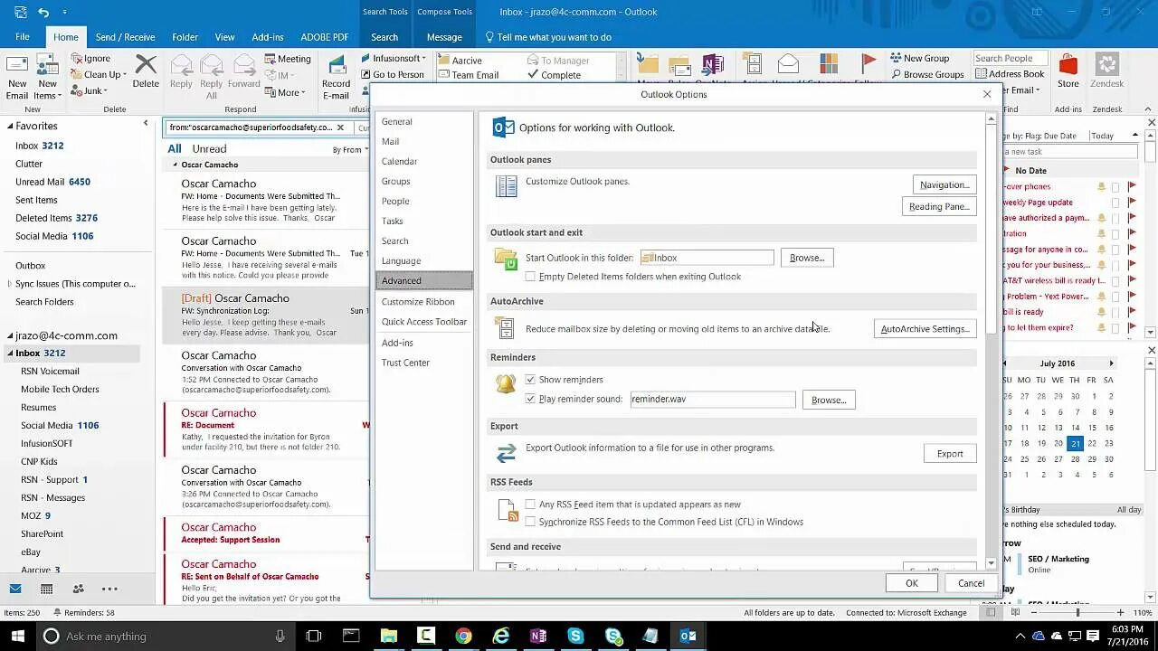This screenshot has height=651, width=1158.
Task: Switch to the View ribbon tab
Action: pos(224,37)
